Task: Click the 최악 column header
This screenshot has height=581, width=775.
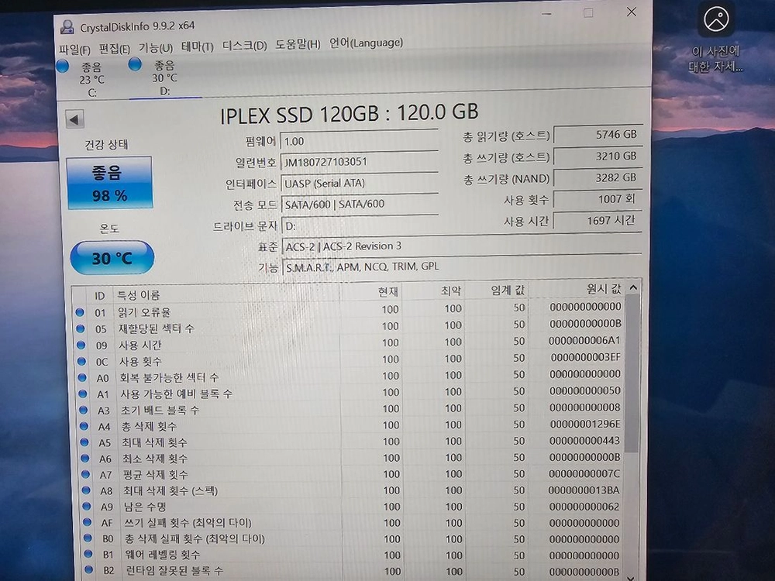Action: [x=433, y=290]
